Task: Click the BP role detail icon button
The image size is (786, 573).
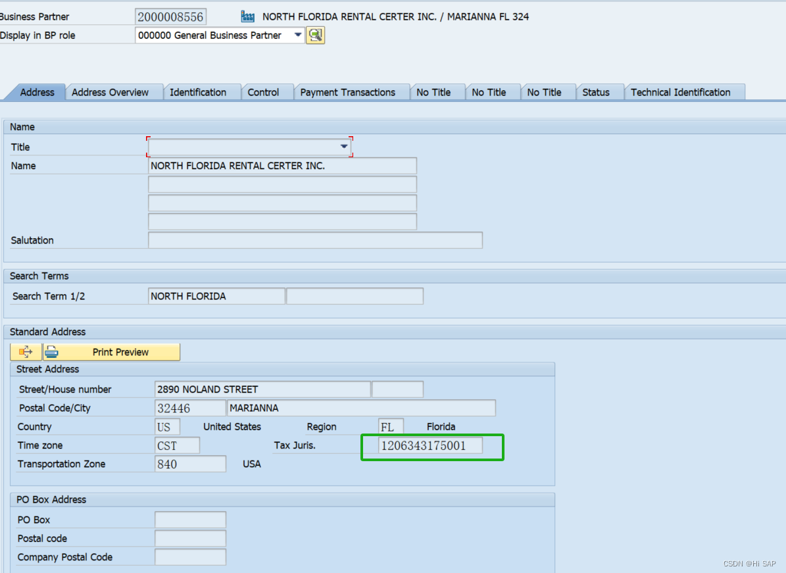Action: click(315, 35)
